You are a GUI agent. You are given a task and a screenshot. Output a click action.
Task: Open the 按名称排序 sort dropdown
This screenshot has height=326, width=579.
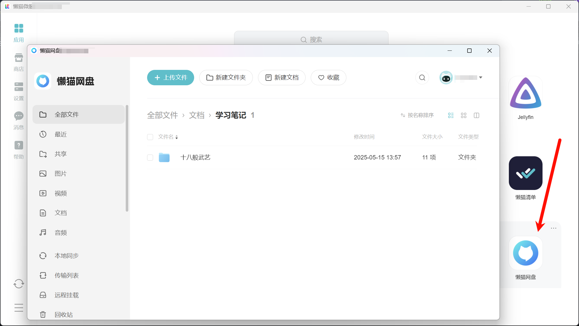417,115
